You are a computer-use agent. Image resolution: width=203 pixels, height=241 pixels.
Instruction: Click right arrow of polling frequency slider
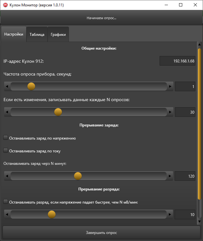pos(170,86)
